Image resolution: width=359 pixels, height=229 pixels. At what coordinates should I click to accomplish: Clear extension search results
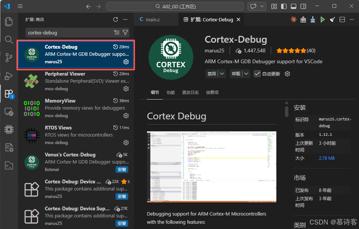pos(117,32)
